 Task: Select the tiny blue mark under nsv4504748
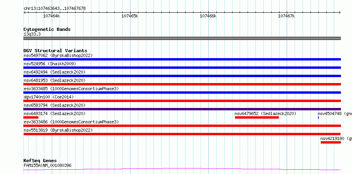pyautogui.click(x=318, y=117)
